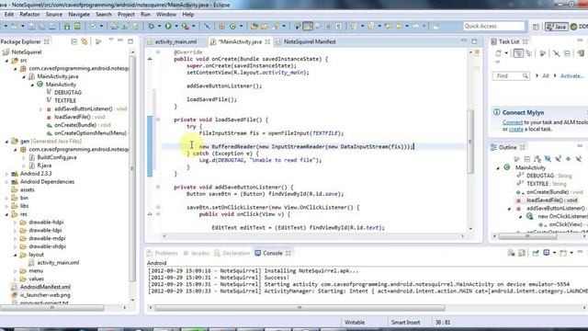Click Activate... link in Task List
The image size is (588, 331).
click(571, 75)
